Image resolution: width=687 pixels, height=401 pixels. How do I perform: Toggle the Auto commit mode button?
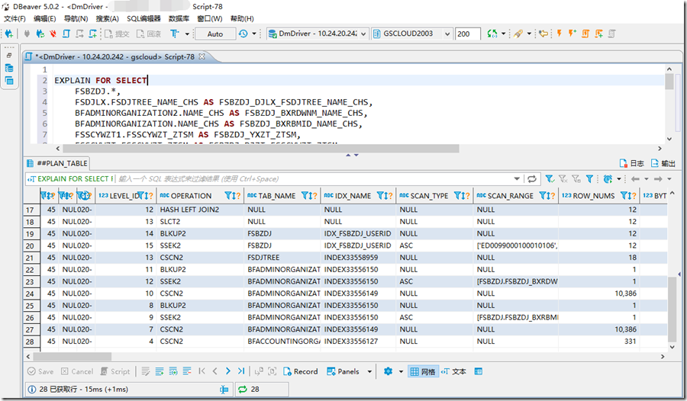pos(214,34)
